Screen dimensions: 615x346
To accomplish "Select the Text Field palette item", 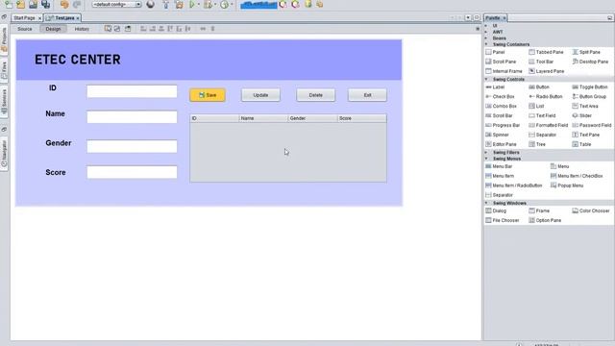I will click(x=542, y=115).
